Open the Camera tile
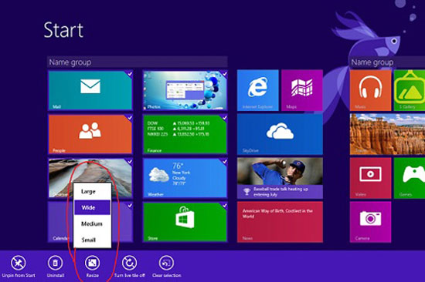The height and width of the screenshot is (282, 425). click(370, 222)
